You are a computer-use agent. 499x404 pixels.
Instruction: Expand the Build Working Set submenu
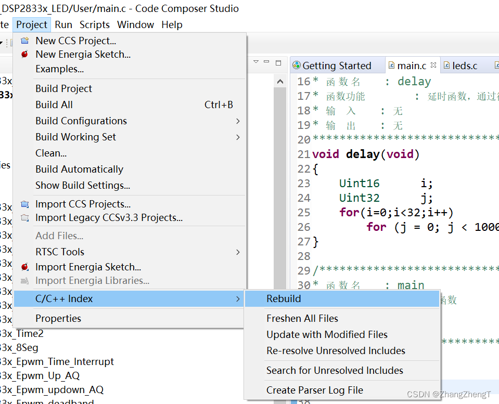238,137
